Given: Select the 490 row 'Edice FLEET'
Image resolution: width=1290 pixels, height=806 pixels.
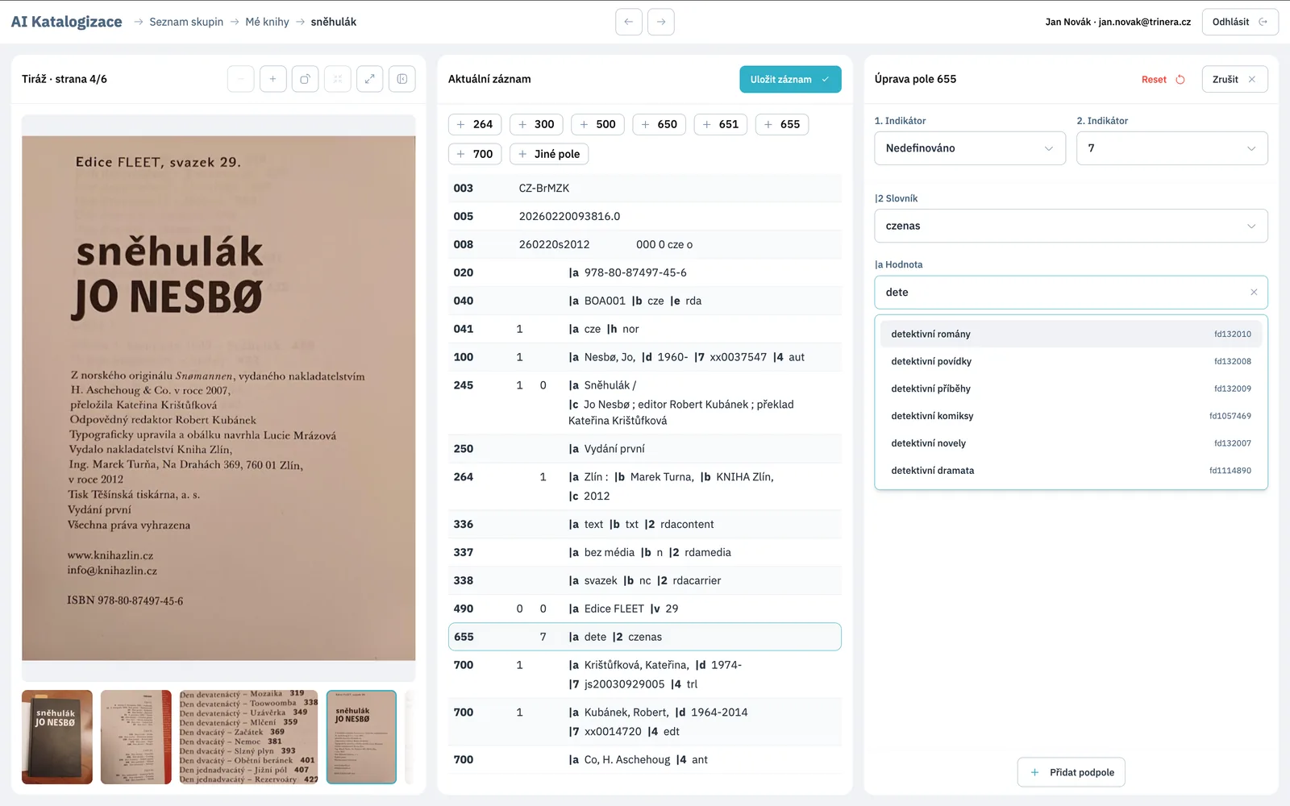Looking at the screenshot, I should [645, 609].
